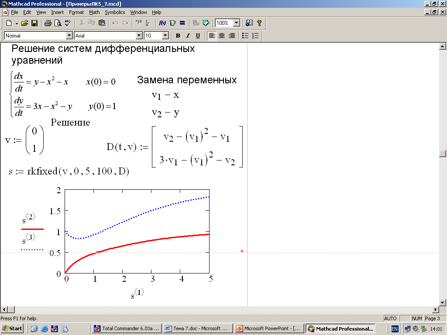
Task: Open Print Preview from the toolbar
Action: (58, 23)
